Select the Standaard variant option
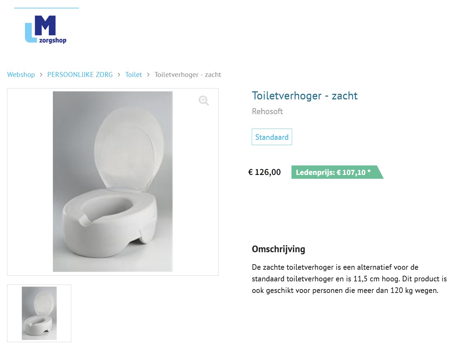The image size is (462, 359). (272, 137)
